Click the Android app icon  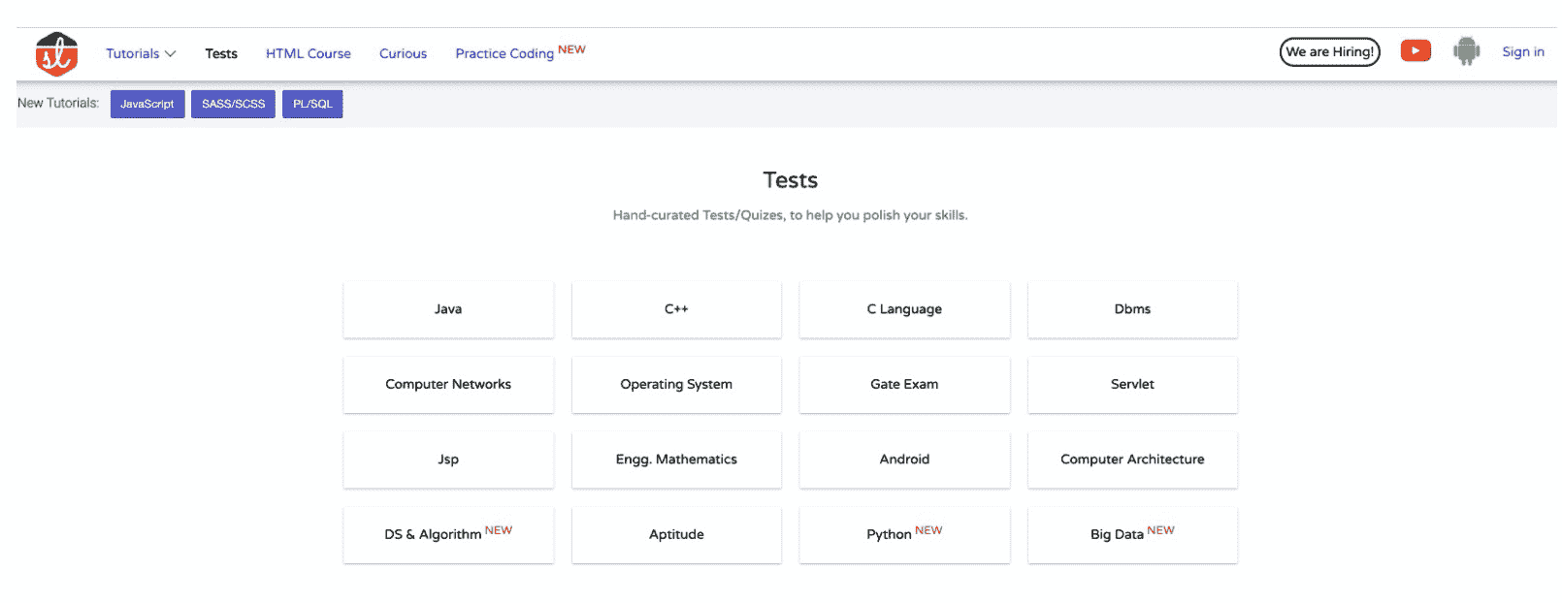coord(1466,51)
